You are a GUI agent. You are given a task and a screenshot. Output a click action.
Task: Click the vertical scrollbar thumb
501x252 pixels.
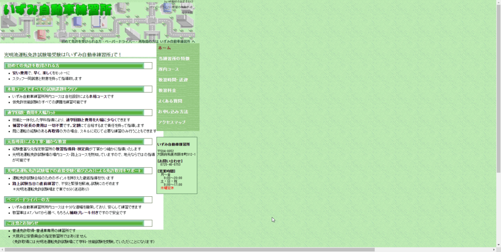(x=498, y=88)
